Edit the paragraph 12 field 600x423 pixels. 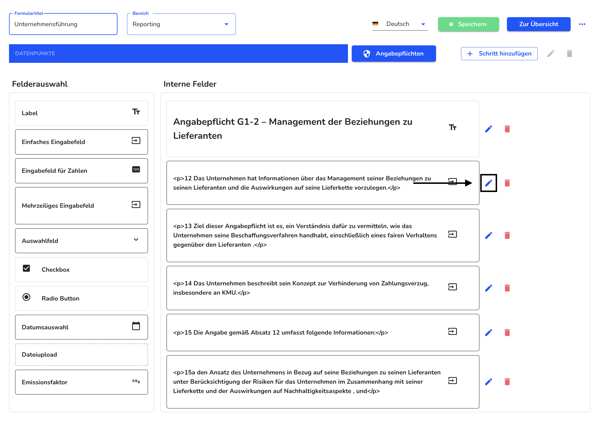489,183
